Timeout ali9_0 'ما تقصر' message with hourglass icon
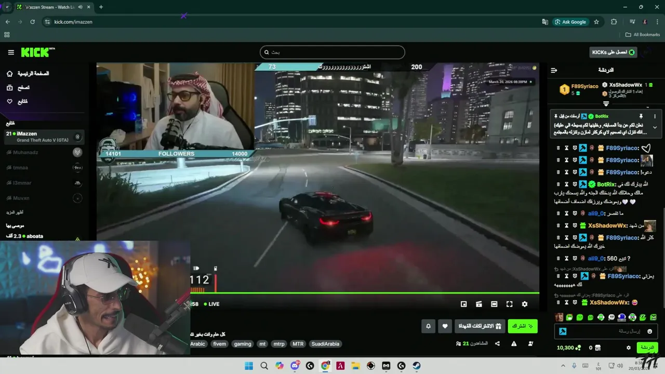Image resolution: width=665 pixels, height=374 pixels. coord(567,213)
